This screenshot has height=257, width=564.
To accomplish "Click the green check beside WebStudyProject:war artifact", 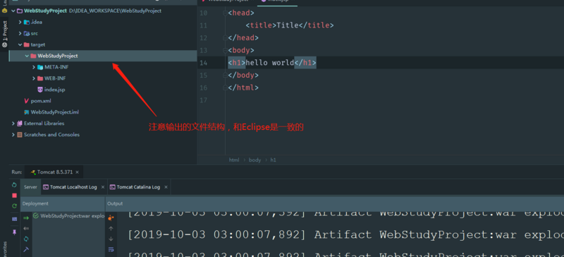I will pos(36,216).
